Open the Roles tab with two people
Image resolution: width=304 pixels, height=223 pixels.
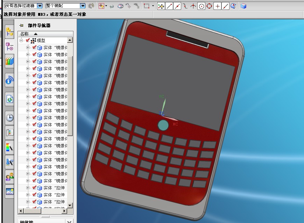click(x=9, y=176)
